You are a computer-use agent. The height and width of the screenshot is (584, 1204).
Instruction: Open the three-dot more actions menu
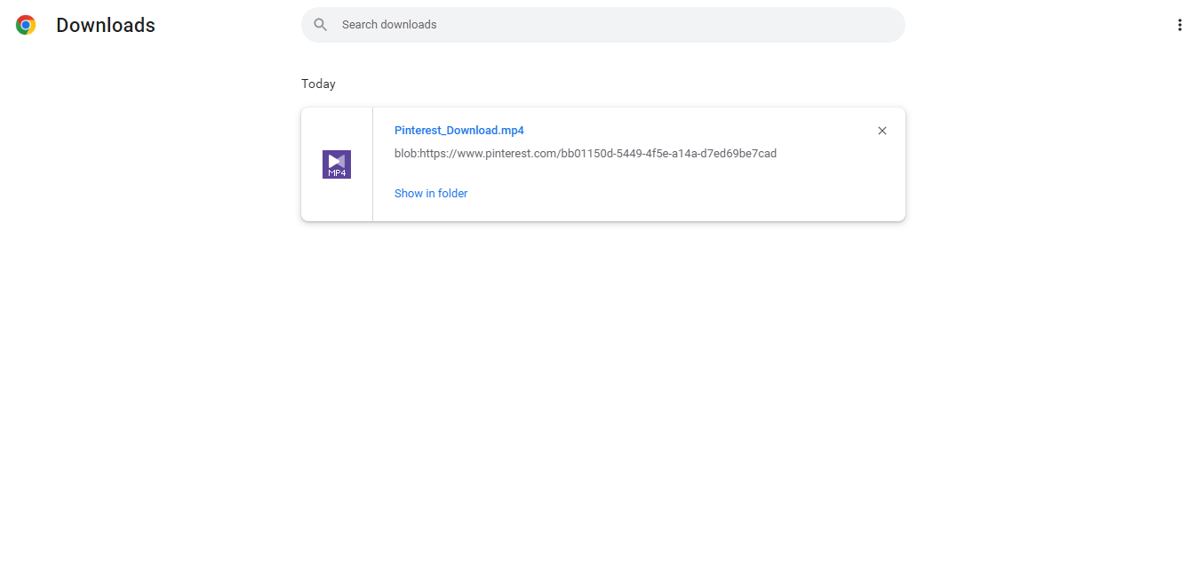click(x=1180, y=25)
